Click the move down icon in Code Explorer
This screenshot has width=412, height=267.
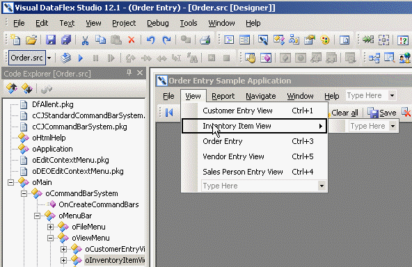click(x=27, y=88)
